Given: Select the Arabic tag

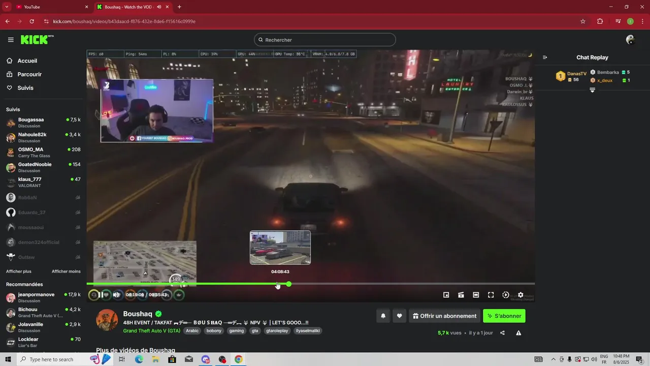Looking at the screenshot, I should pyautogui.click(x=192, y=330).
